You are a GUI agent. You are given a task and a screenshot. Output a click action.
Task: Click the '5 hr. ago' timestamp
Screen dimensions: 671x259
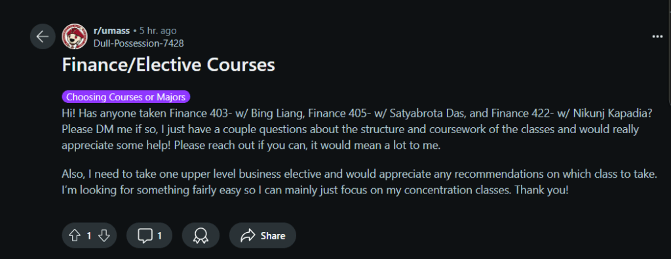click(x=158, y=31)
